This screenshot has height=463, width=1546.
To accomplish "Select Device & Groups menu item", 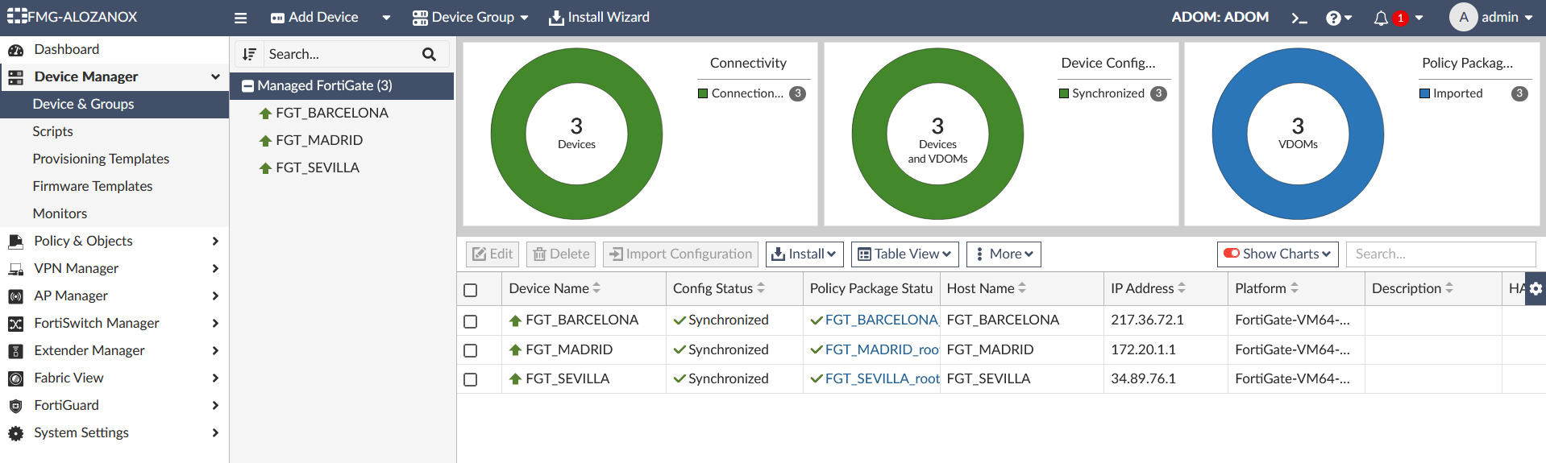I will click(x=114, y=104).
